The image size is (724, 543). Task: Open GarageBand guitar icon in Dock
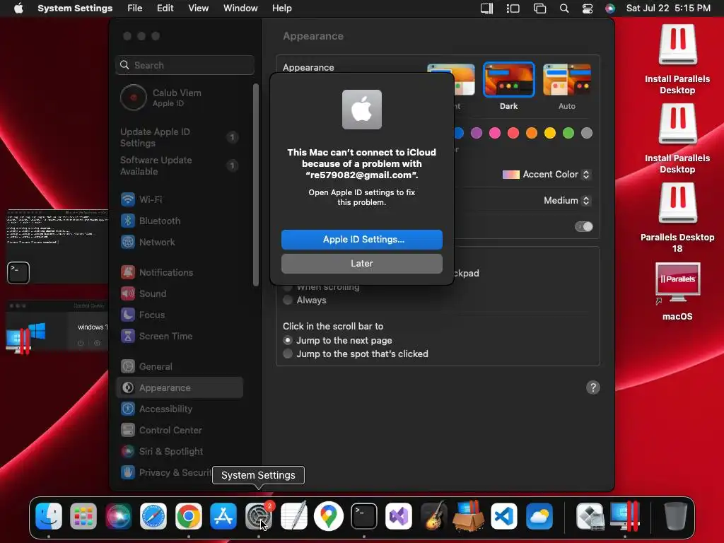point(433,515)
